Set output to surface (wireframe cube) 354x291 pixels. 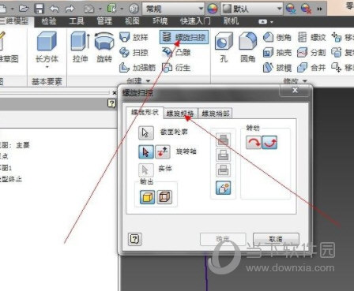click(164, 197)
